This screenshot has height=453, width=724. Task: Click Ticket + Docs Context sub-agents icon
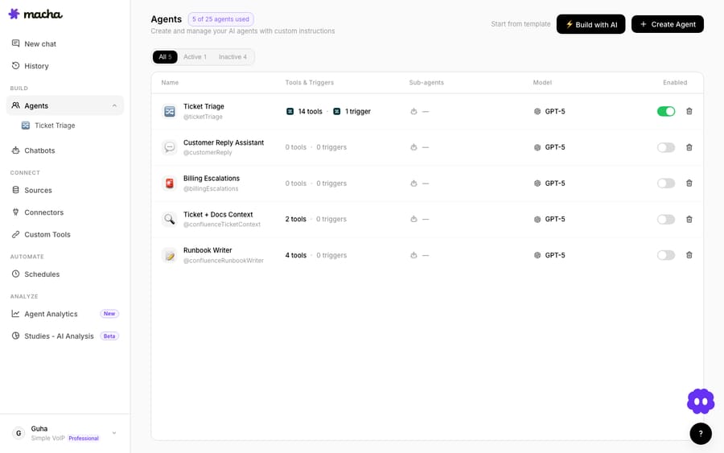click(x=413, y=220)
